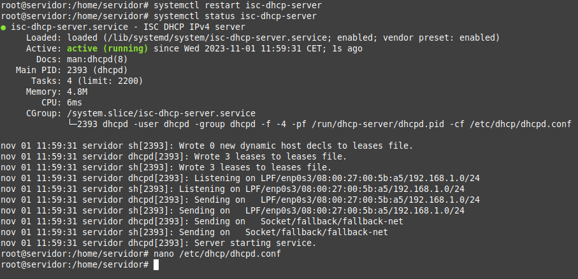Screen dimensions: 578x279
Task: Click the terminal cursor block at prompt
Action: [x=156, y=264]
